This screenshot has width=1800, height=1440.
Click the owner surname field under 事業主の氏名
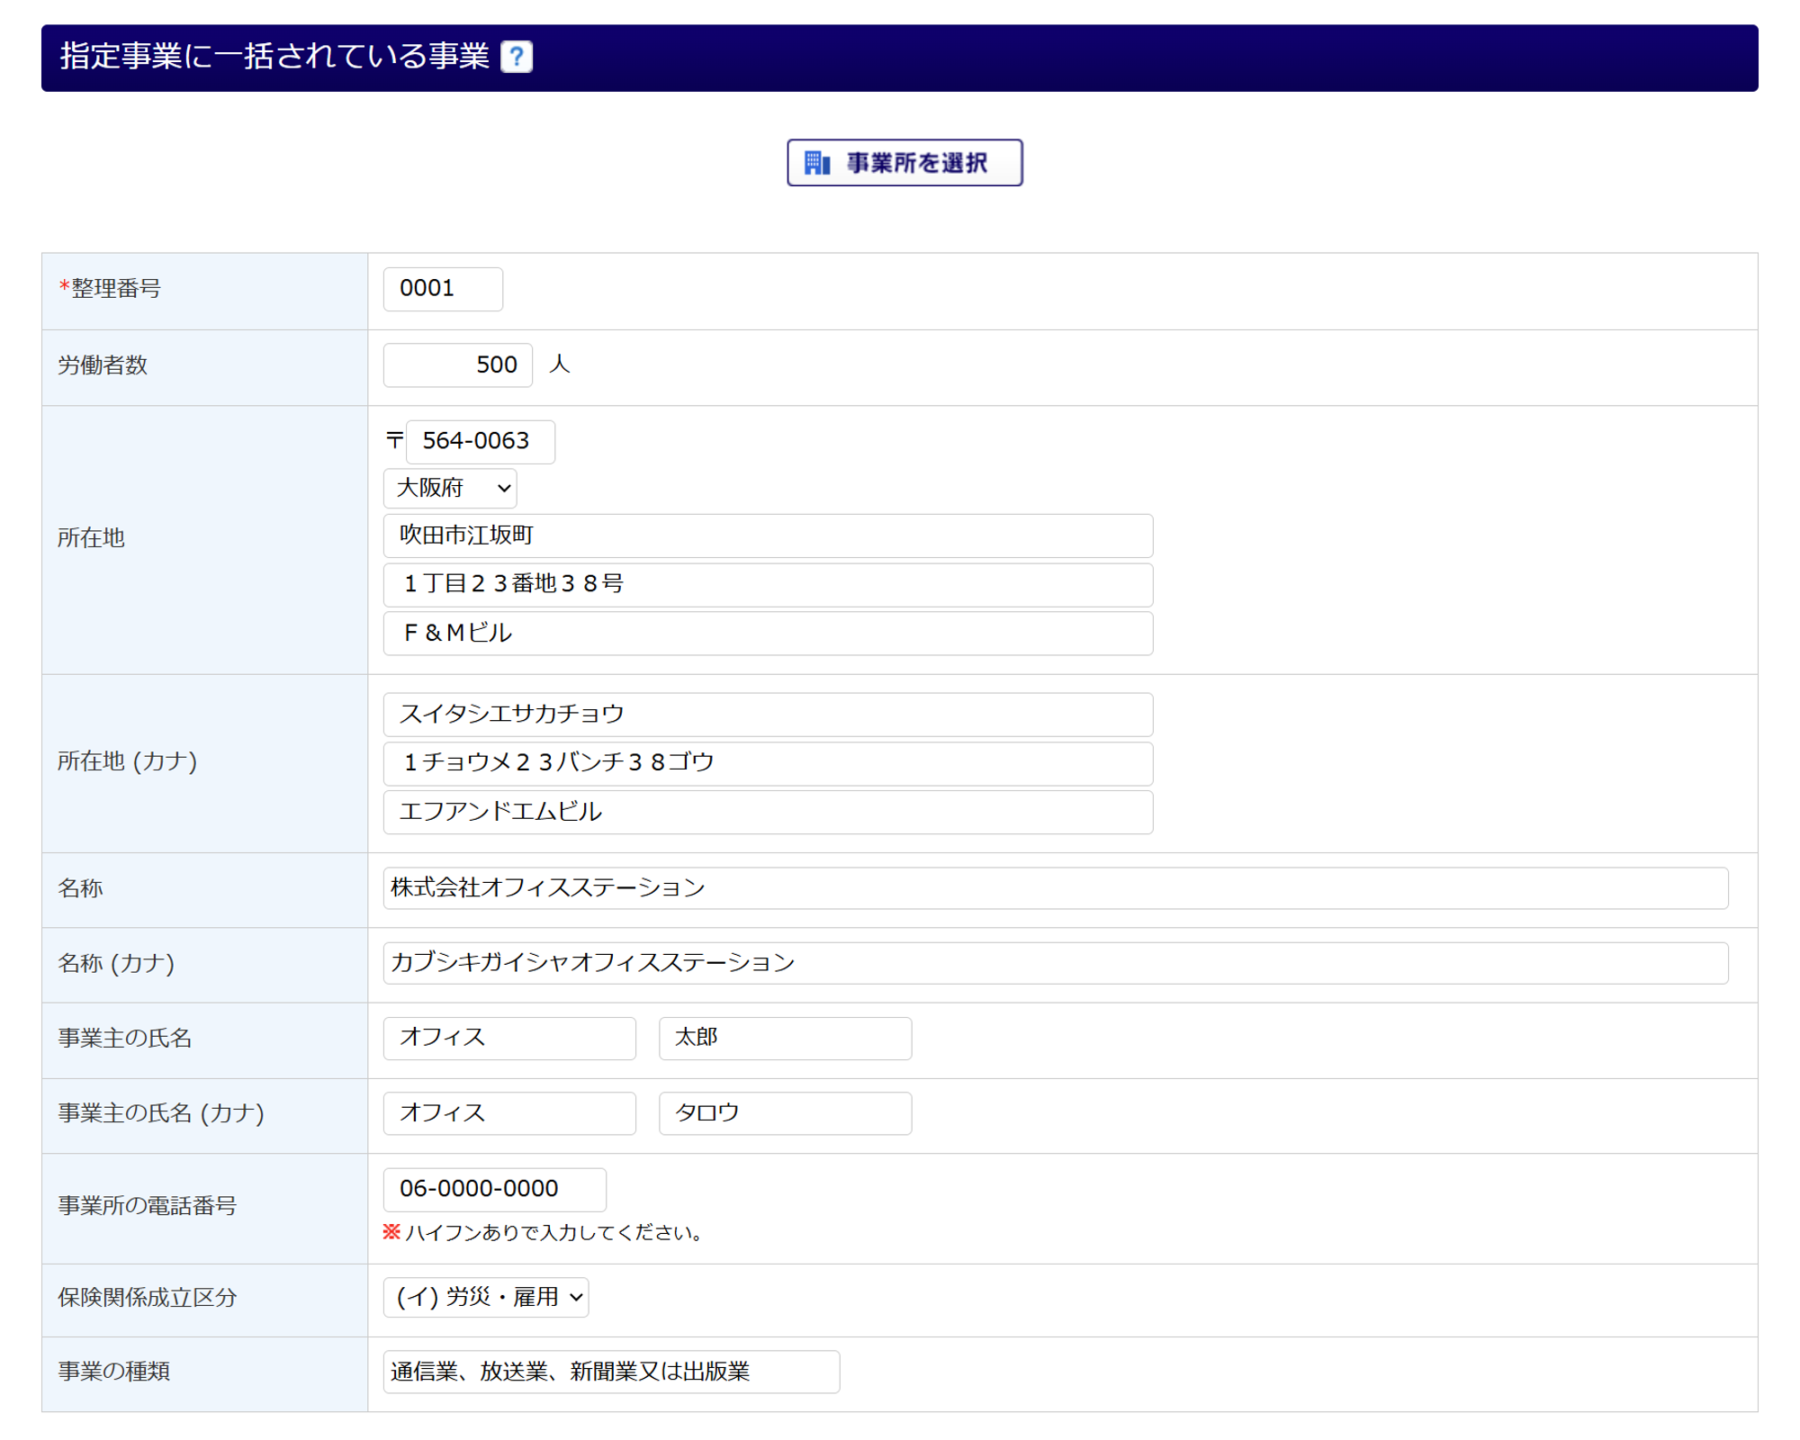[508, 1037]
